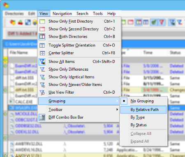Click the Show Only First Directory icon
Viewport: 185px width, 157px height.
pos(42,21)
